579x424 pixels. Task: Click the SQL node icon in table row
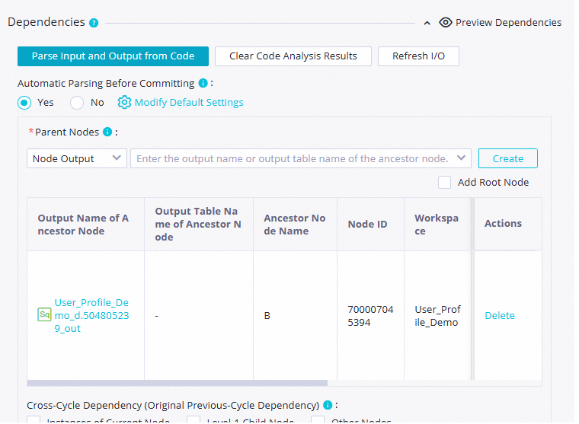[x=44, y=315]
